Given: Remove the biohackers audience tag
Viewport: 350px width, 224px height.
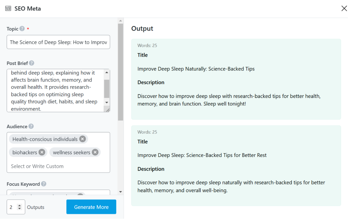Looking at the screenshot, I should click(42, 152).
